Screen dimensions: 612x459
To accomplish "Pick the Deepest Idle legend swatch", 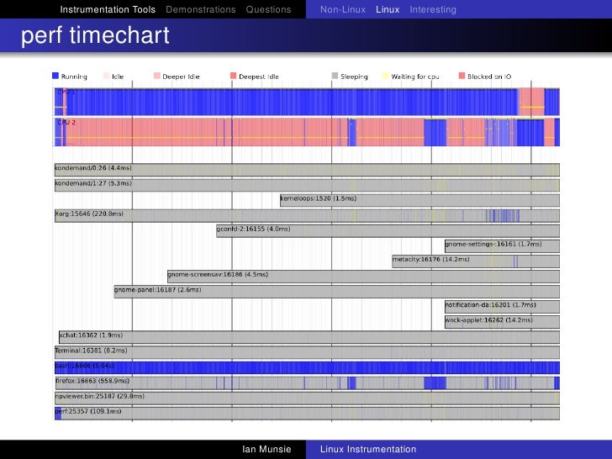I will [234, 76].
